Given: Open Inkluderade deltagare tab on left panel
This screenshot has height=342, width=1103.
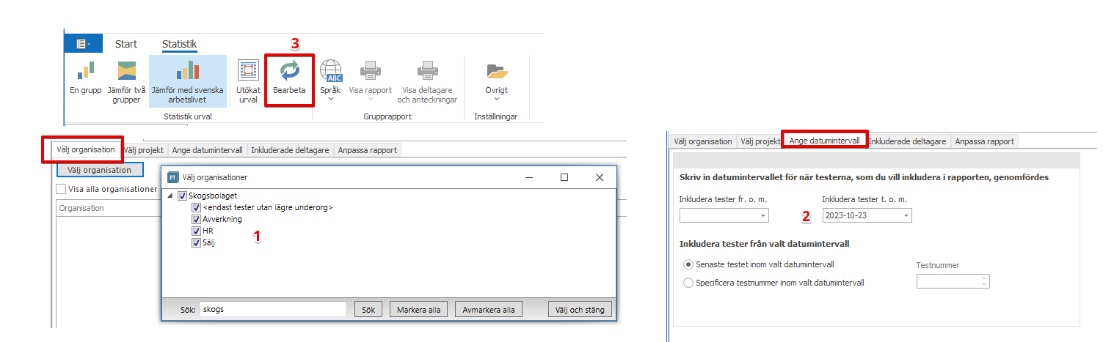Looking at the screenshot, I should pyautogui.click(x=291, y=150).
